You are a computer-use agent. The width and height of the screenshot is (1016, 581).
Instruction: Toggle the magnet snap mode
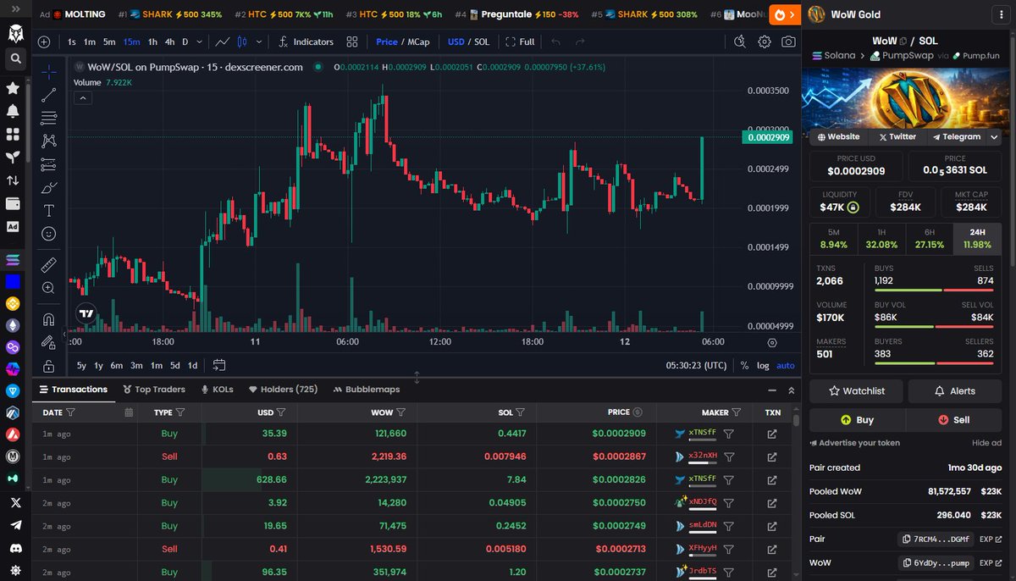[x=49, y=319]
